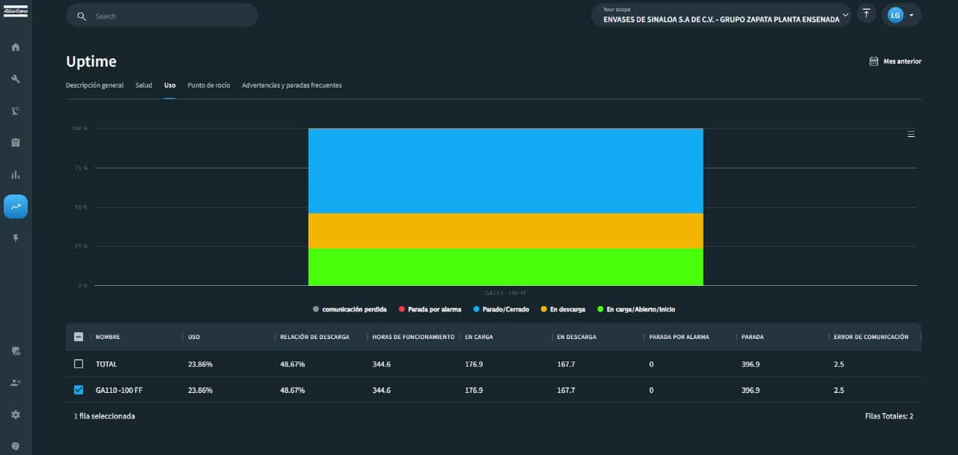Click the add user icon in sidebar
The width and height of the screenshot is (958, 455).
16,382
